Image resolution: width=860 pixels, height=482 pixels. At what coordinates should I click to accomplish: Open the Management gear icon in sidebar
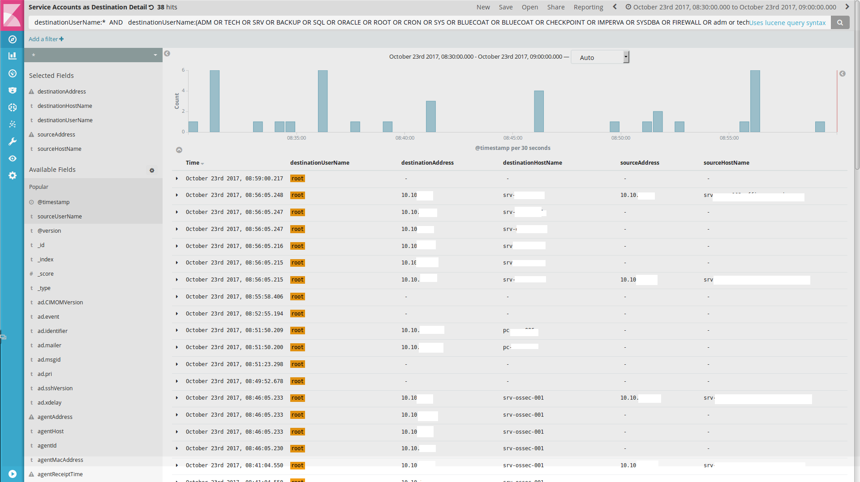pyautogui.click(x=13, y=175)
